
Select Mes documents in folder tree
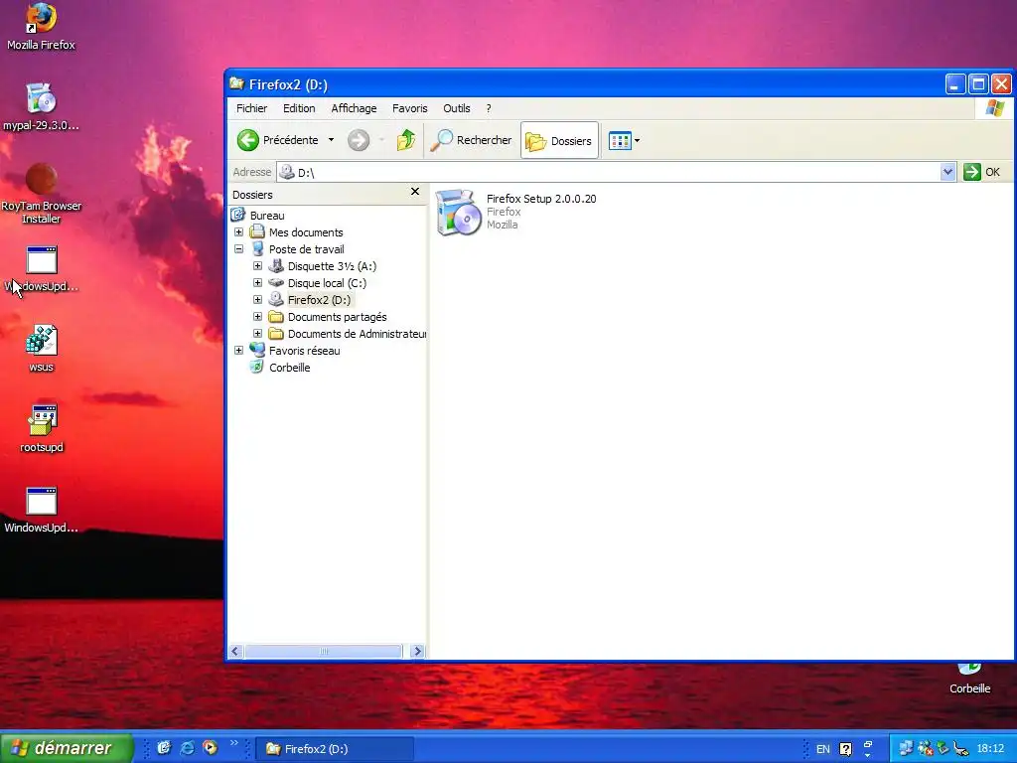(306, 232)
